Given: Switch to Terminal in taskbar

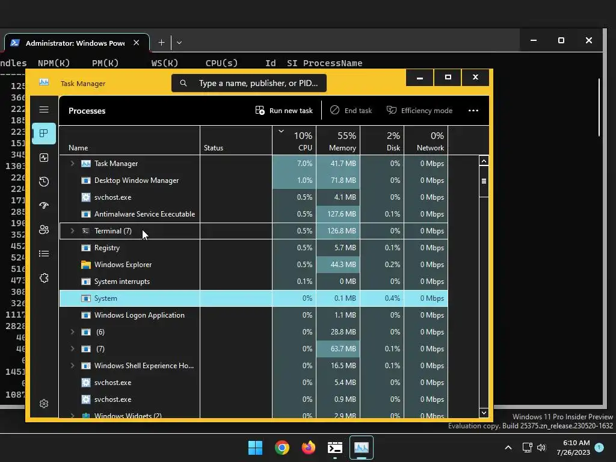Looking at the screenshot, I should [335, 448].
